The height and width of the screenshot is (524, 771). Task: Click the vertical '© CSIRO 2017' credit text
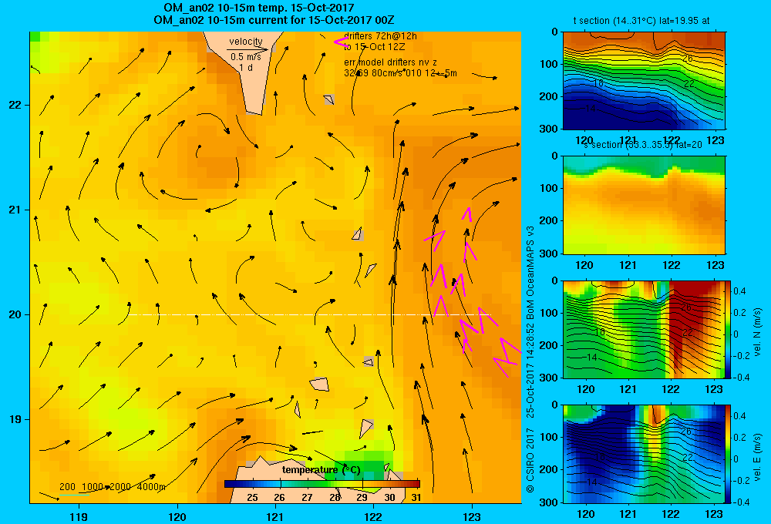tap(530, 459)
